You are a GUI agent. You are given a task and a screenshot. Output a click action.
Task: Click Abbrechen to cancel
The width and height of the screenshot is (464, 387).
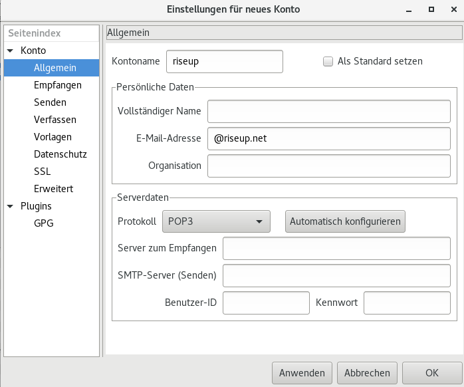pos(367,372)
